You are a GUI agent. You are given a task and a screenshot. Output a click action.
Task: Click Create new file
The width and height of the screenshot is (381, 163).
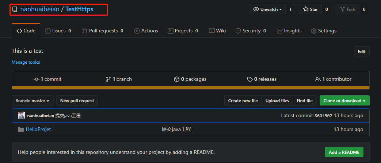tap(243, 101)
